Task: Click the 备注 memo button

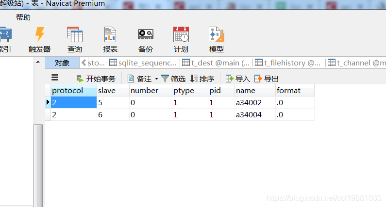Action: [x=139, y=79]
